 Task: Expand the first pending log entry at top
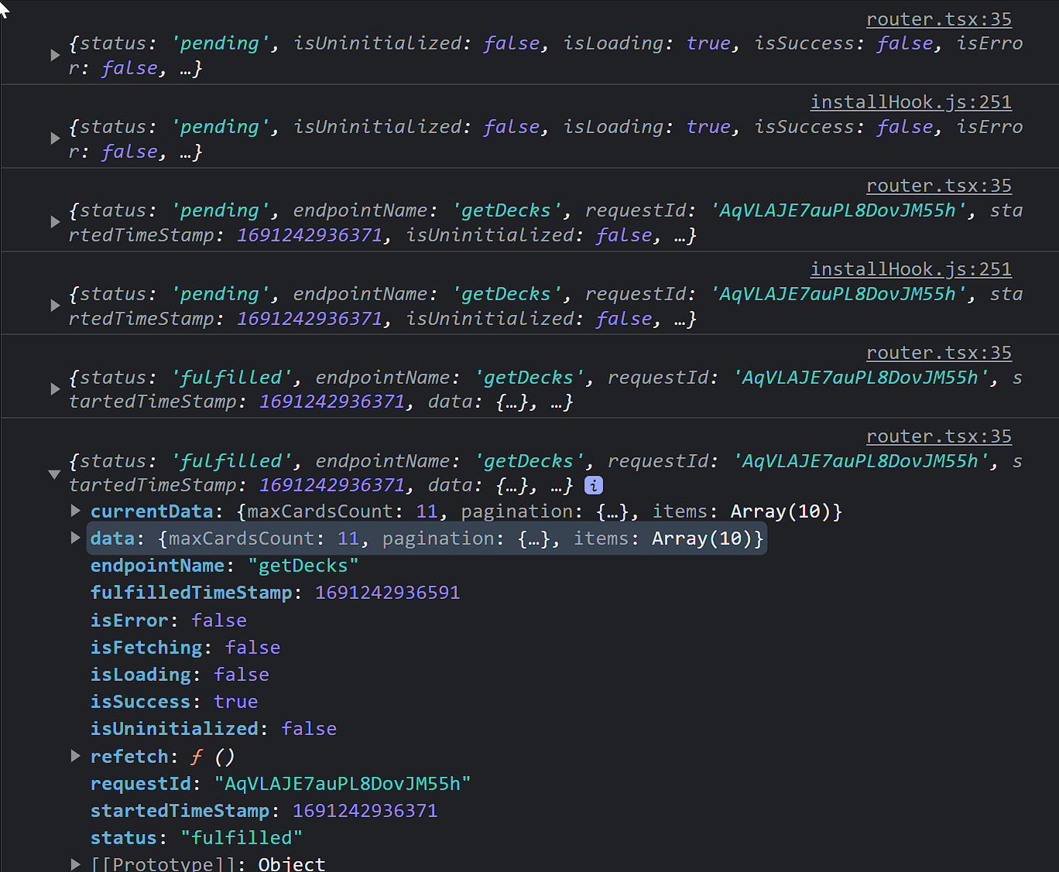55,55
